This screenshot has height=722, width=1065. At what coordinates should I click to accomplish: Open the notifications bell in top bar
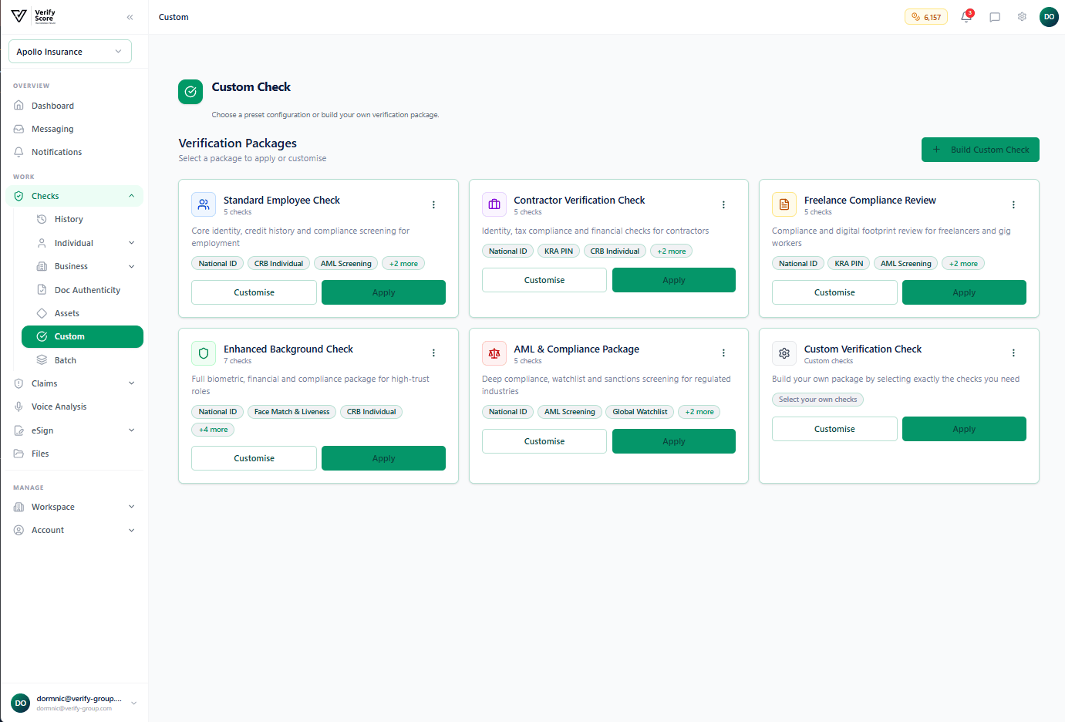[966, 17]
